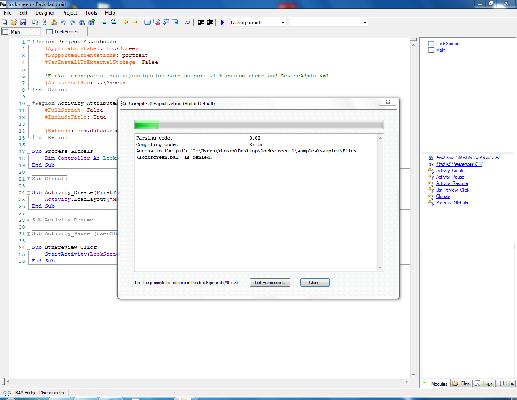Open the Project menu
Viewport: 517px width, 400px height.
[x=69, y=13]
